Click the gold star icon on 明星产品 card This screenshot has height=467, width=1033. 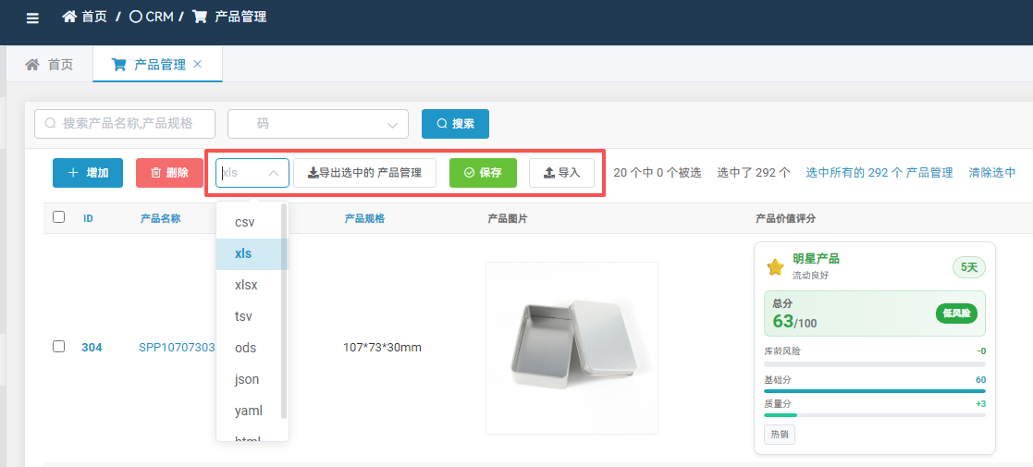click(775, 267)
